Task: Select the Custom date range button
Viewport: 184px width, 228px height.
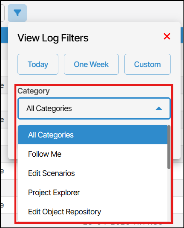Action: [x=147, y=64]
